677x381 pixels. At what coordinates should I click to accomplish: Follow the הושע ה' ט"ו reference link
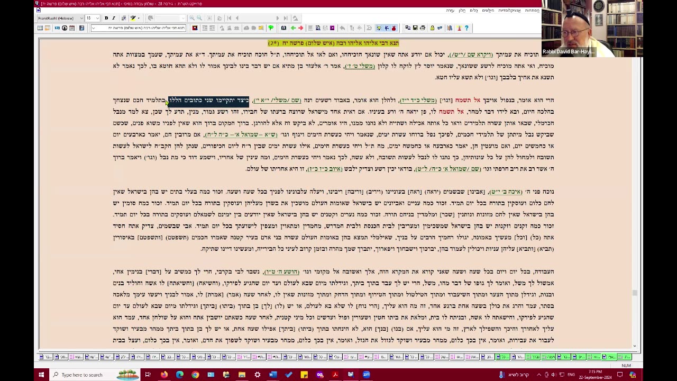281,272
